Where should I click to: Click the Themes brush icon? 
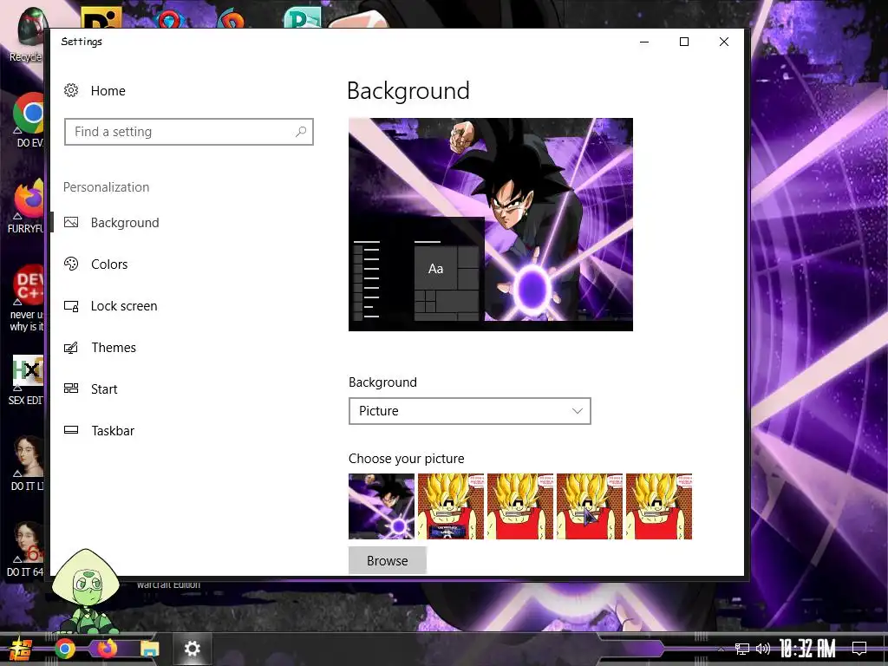point(71,348)
